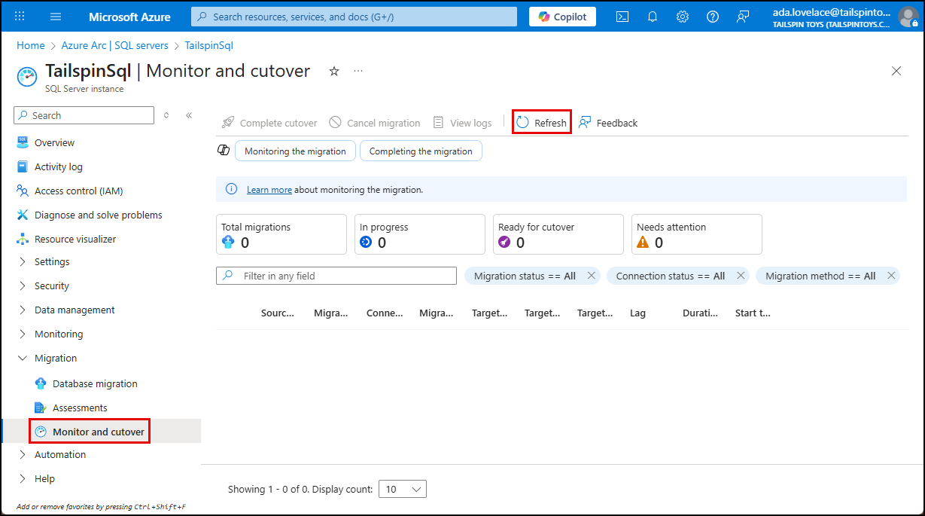Open the notifications bell
Screen dimensions: 925x516
pyautogui.click(x=653, y=17)
